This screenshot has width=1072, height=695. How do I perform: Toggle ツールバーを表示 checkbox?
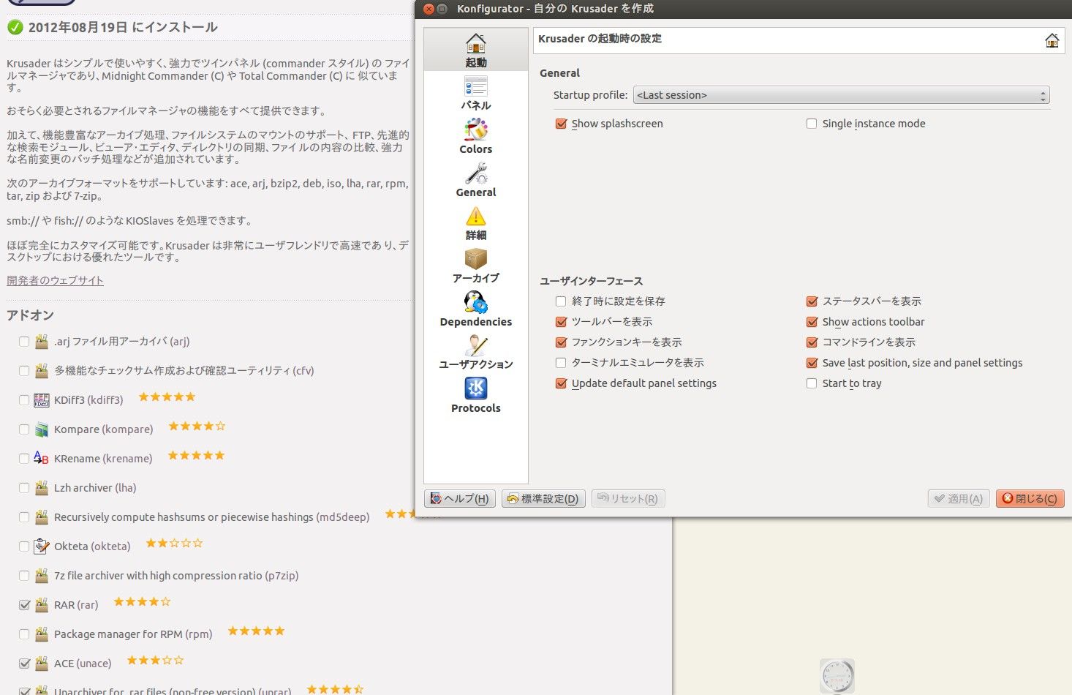pyautogui.click(x=561, y=322)
